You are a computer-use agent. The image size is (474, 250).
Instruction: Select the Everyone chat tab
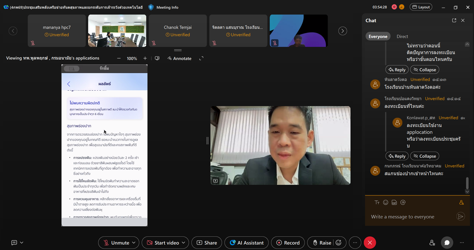pyautogui.click(x=378, y=37)
